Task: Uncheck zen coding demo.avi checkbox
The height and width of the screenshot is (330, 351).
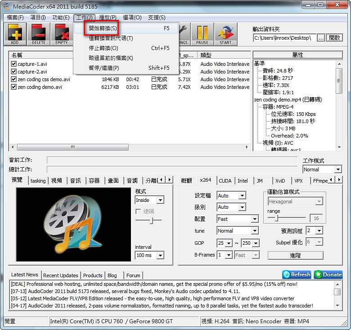Action: coord(13,87)
